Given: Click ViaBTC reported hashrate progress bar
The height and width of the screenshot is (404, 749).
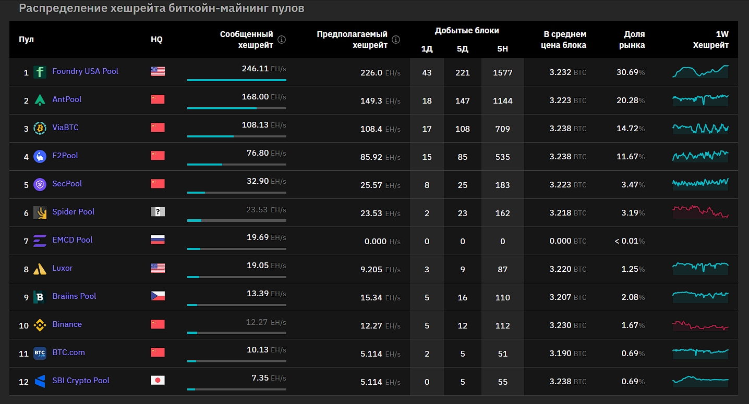Looking at the screenshot, I should [x=236, y=136].
